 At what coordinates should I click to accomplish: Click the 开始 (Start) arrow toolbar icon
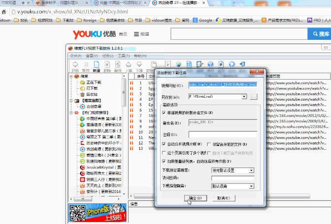click(x=75, y=65)
